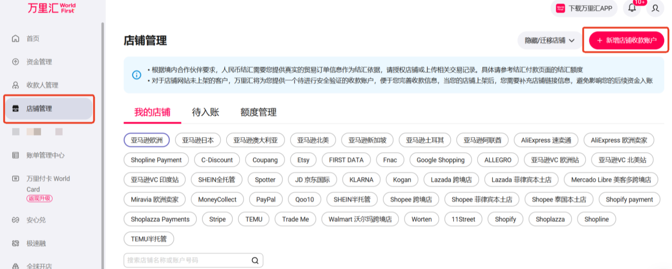Select the FIRST DATA filter
The height and width of the screenshot is (269, 672).
[x=346, y=160]
